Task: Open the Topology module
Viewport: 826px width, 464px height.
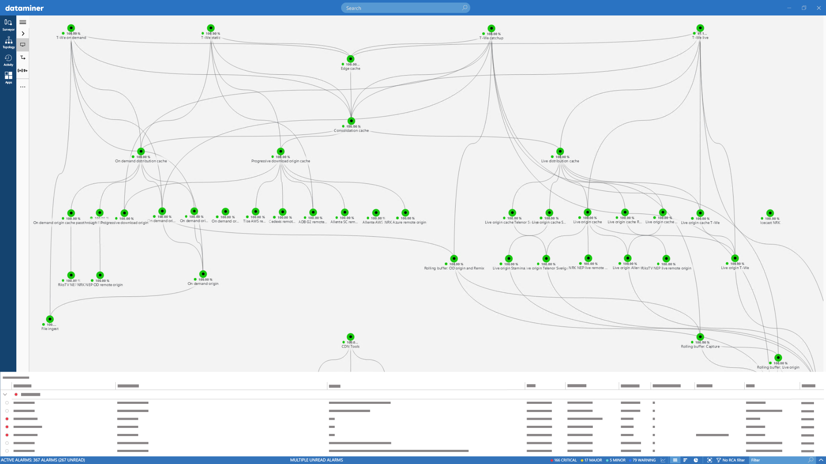Action: [8, 42]
